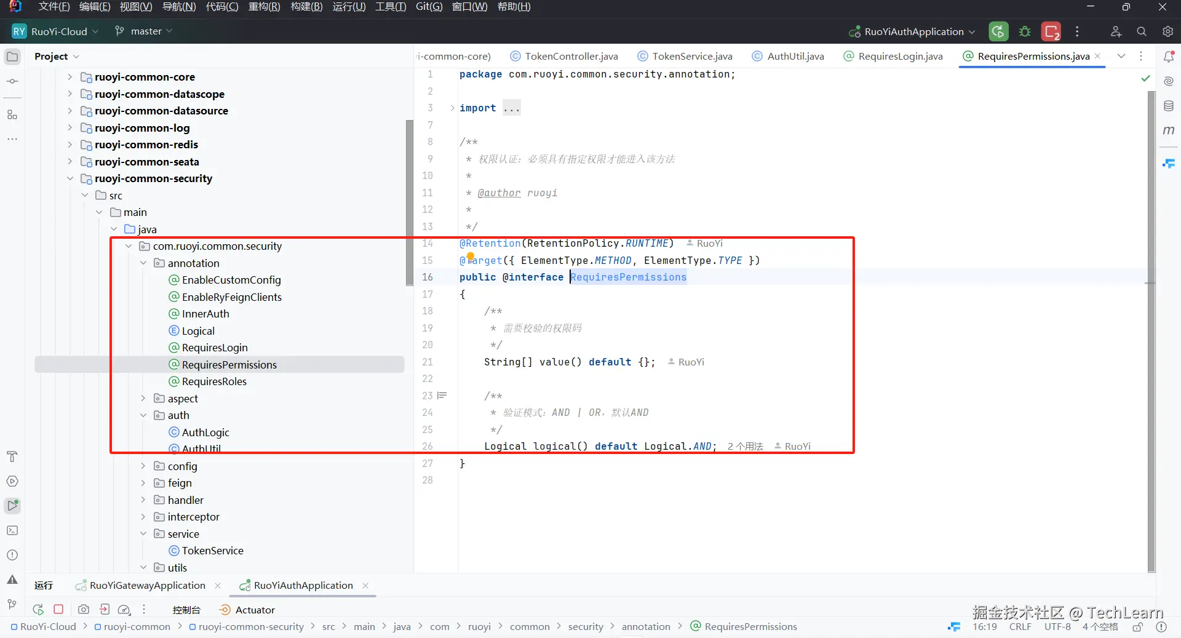Image resolution: width=1181 pixels, height=638 pixels.
Task: Click the Project panel vertical scrollbar
Action: coord(410,203)
